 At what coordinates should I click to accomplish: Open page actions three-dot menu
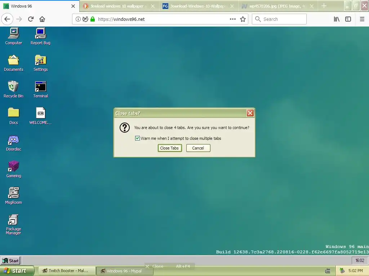[x=232, y=19]
